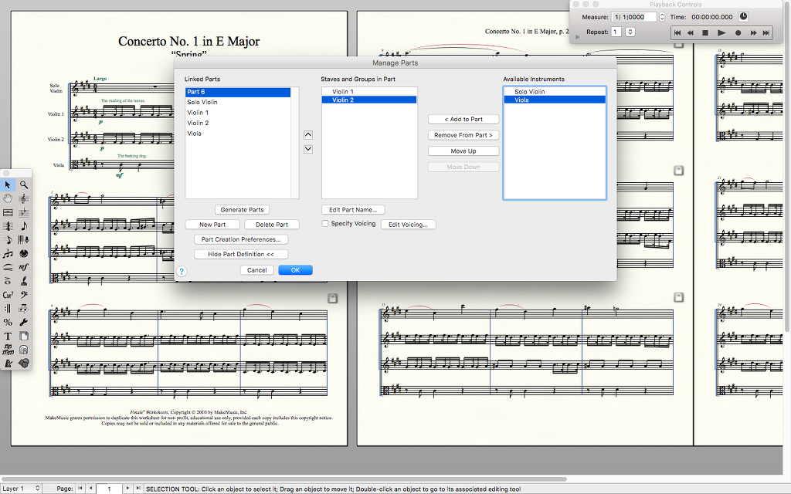Viewport: 791px width, 494px height.
Task: Select the Expression mf tool
Action: [x=24, y=266]
